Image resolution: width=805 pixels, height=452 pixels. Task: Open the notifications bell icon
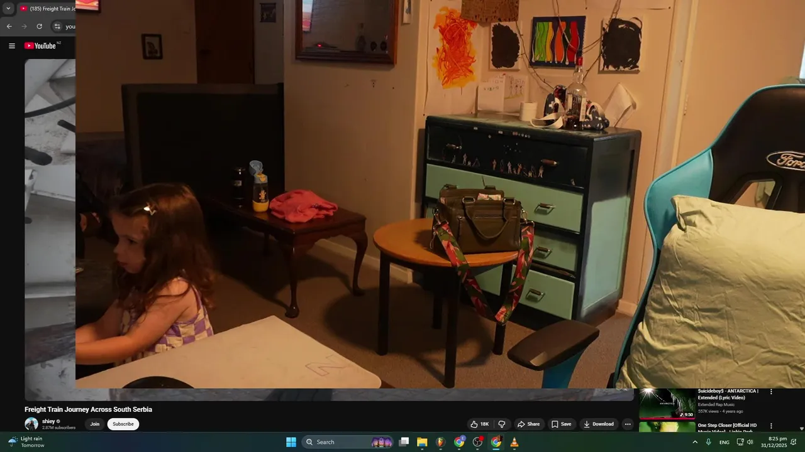tap(794, 442)
